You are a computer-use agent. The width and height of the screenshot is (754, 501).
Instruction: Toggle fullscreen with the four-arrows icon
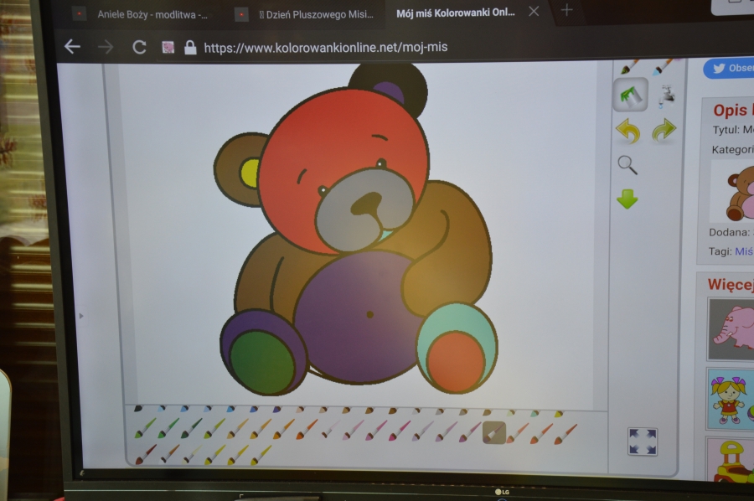(643, 442)
